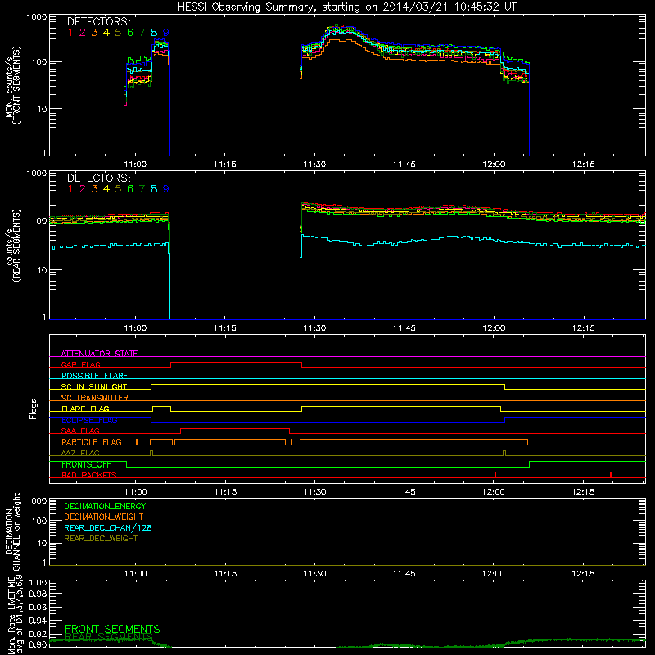The image size is (655, 655).
Task: Select detector 6 legend number in front segments plot
Action: tap(130, 33)
